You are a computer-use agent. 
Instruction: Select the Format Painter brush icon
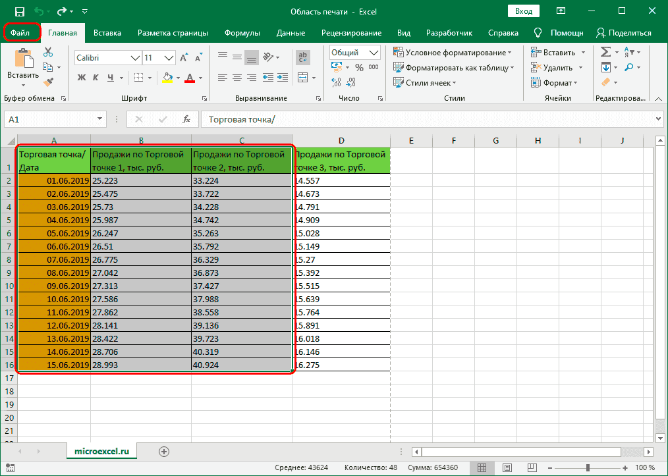[x=48, y=82]
